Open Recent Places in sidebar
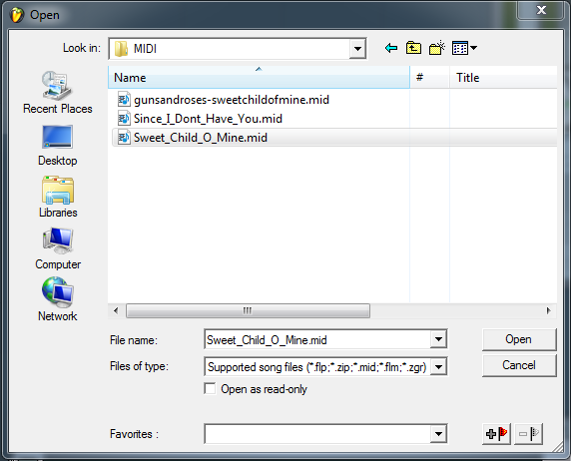The width and height of the screenshot is (571, 461). click(58, 93)
